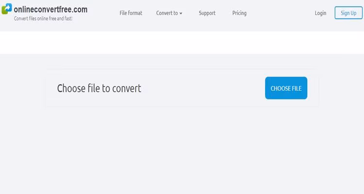Image resolution: width=364 pixels, height=194 pixels.
Task: Click empty panel space between heading and CHOOSE FILE
Action: 204,88
